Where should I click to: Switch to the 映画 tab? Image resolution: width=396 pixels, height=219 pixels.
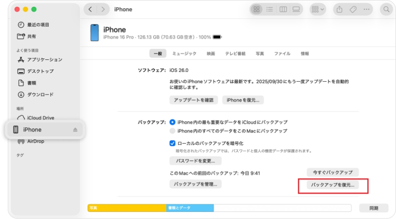[210, 54]
